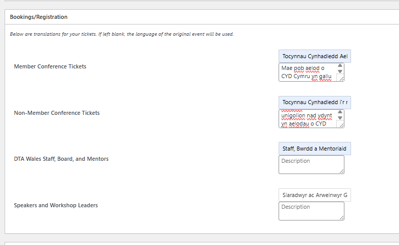Image resolution: width=399 pixels, height=245 pixels.
Task: Click the Non-Member Conference Tickets translated name field
Action: (315, 103)
